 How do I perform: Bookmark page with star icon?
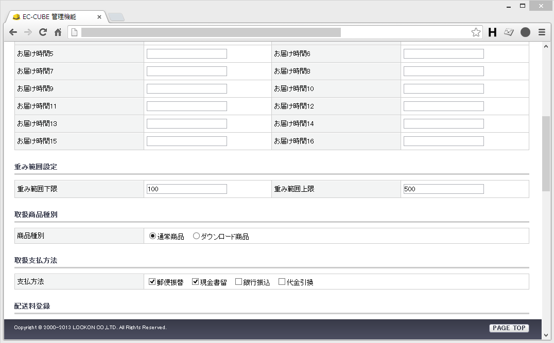click(x=476, y=32)
